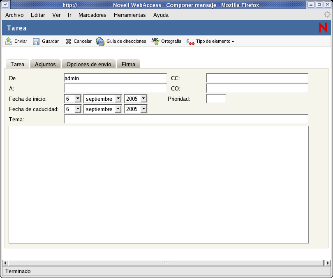Open the Fecha de inicio month dropdown
This screenshot has width=333, height=278.
(118, 99)
